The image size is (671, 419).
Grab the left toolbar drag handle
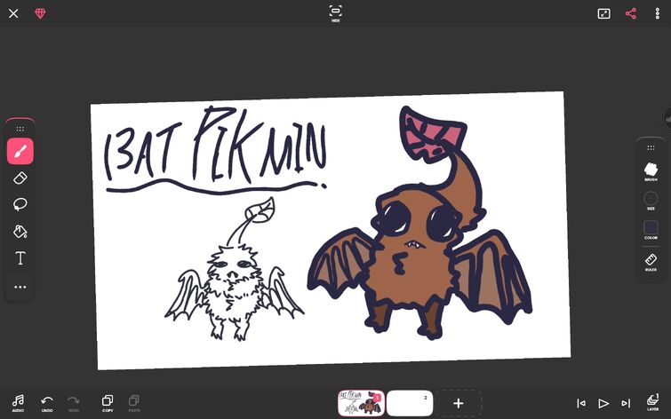tap(20, 129)
